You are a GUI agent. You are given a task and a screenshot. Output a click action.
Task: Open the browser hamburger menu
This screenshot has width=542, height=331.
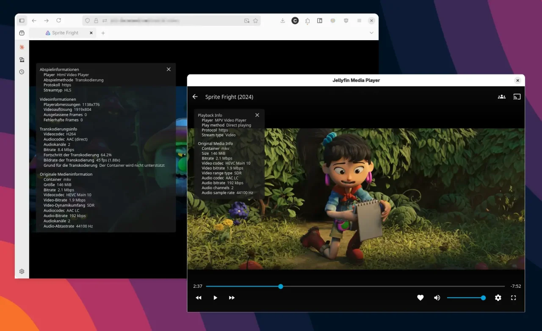coord(359,20)
